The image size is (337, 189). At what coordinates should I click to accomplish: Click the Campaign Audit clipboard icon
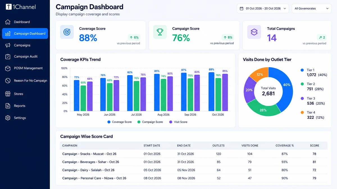pyautogui.click(x=8, y=57)
